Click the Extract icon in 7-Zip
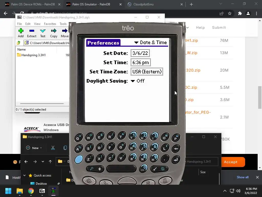This screenshot has height=197, width=262. [x=31, y=33]
